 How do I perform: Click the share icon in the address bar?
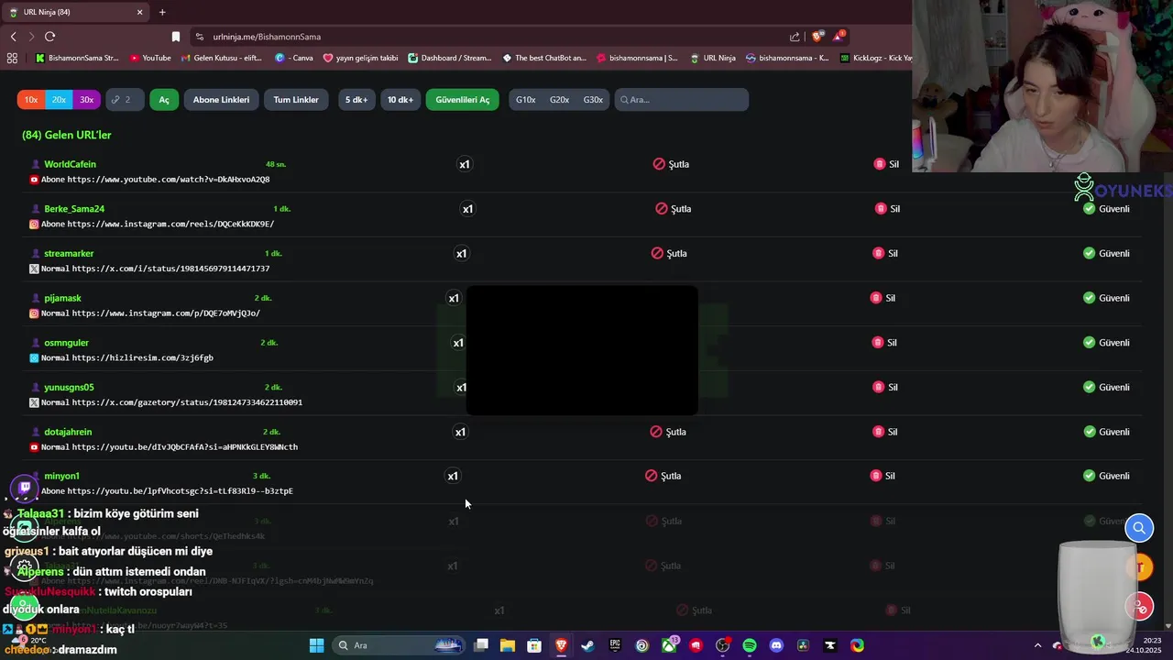pyautogui.click(x=795, y=37)
